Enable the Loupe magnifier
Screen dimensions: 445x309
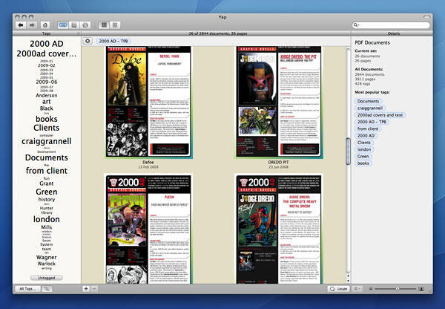[337, 287]
